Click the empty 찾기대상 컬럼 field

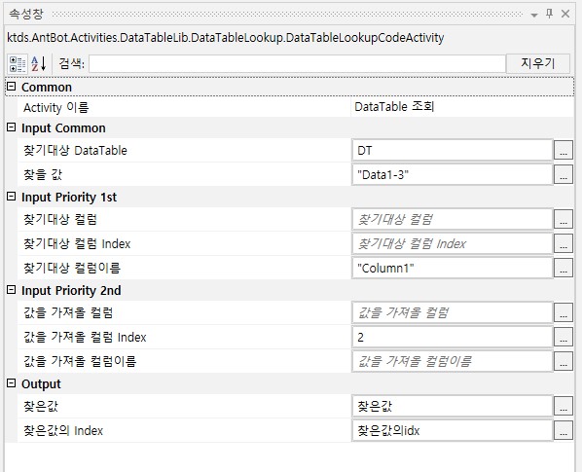pyautogui.click(x=453, y=219)
